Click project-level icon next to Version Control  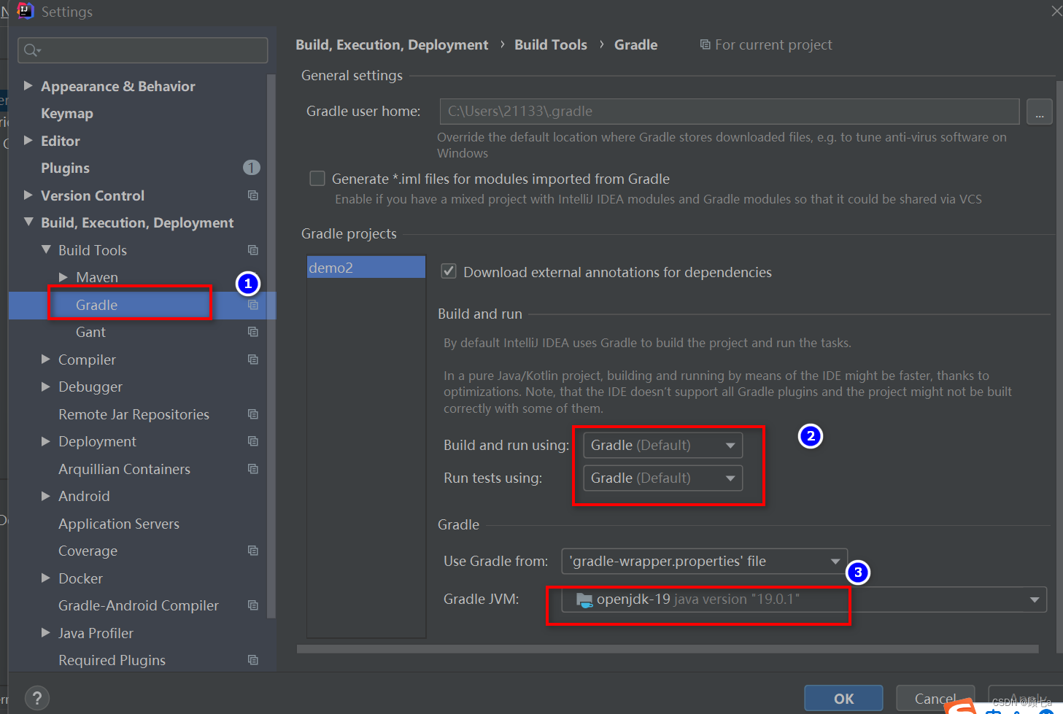pyautogui.click(x=253, y=195)
